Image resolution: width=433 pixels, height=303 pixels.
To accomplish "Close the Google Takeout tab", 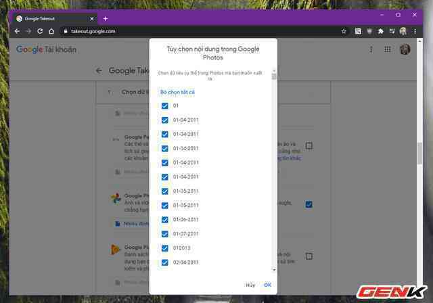I will (92, 19).
